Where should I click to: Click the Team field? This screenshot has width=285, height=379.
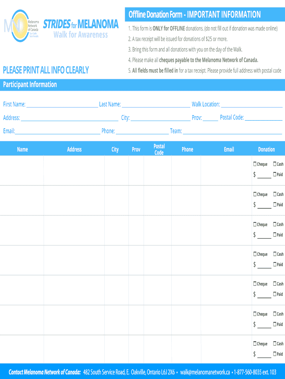tap(232, 131)
